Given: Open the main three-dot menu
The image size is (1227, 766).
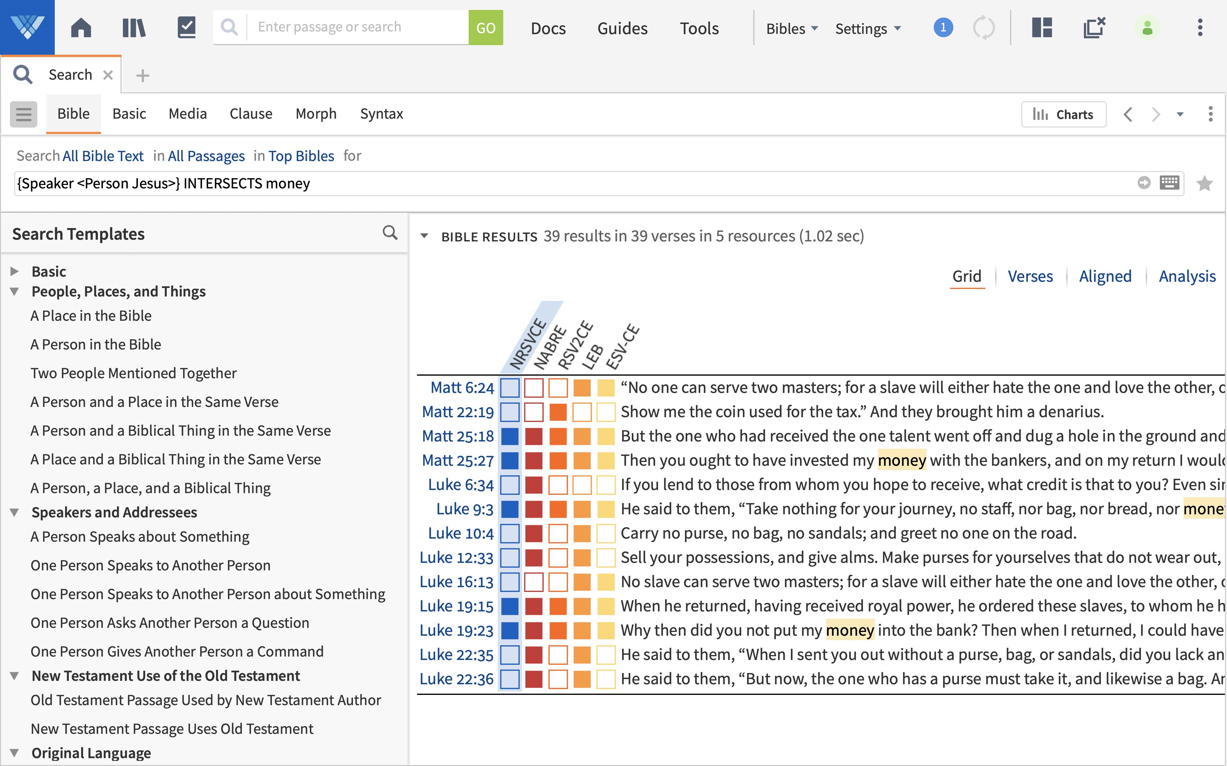Looking at the screenshot, I should tap(1200, 27).
